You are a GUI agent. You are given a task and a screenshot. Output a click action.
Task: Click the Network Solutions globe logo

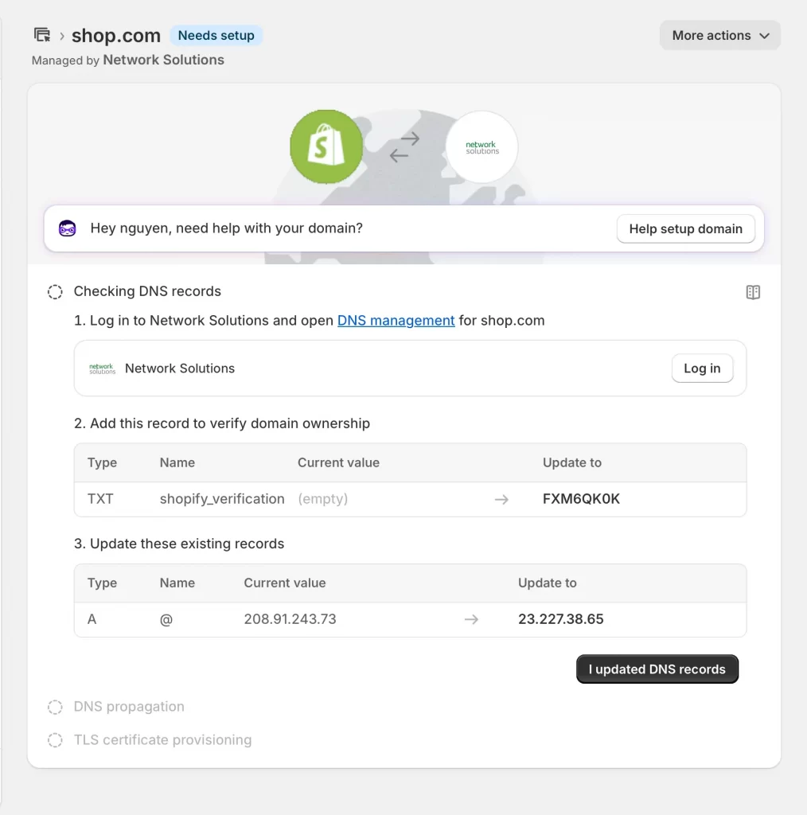coord(481,146)
